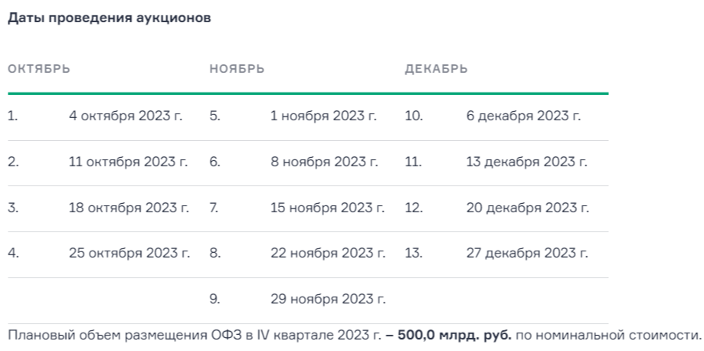This screenshot has width=704, height=351.
Task: Click the date 13 декабря 2023 г.
Action: click(526, 162)
